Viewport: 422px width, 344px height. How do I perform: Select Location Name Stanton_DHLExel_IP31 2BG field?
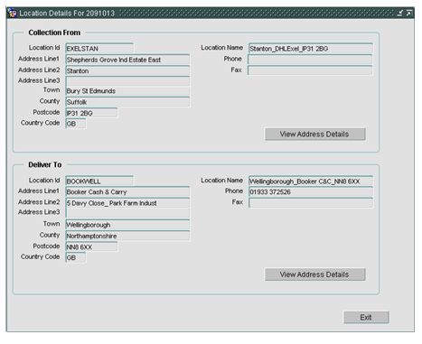pos(311,48)
